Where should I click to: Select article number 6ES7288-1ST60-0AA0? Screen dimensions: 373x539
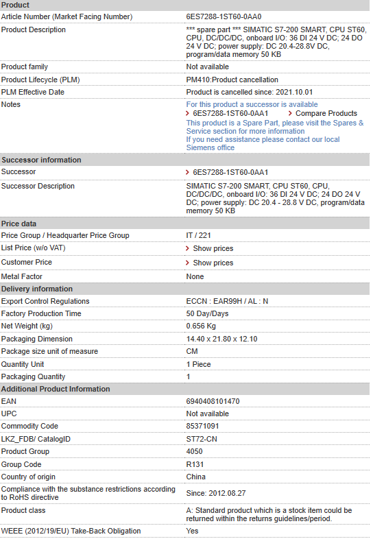[x=224, y=17]
